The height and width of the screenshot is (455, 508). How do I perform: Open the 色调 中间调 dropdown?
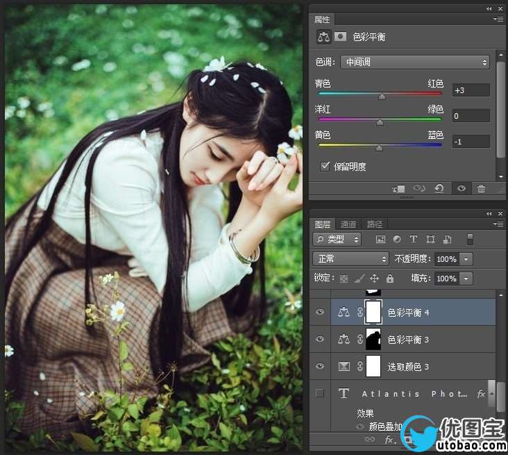tap(415, 62)
